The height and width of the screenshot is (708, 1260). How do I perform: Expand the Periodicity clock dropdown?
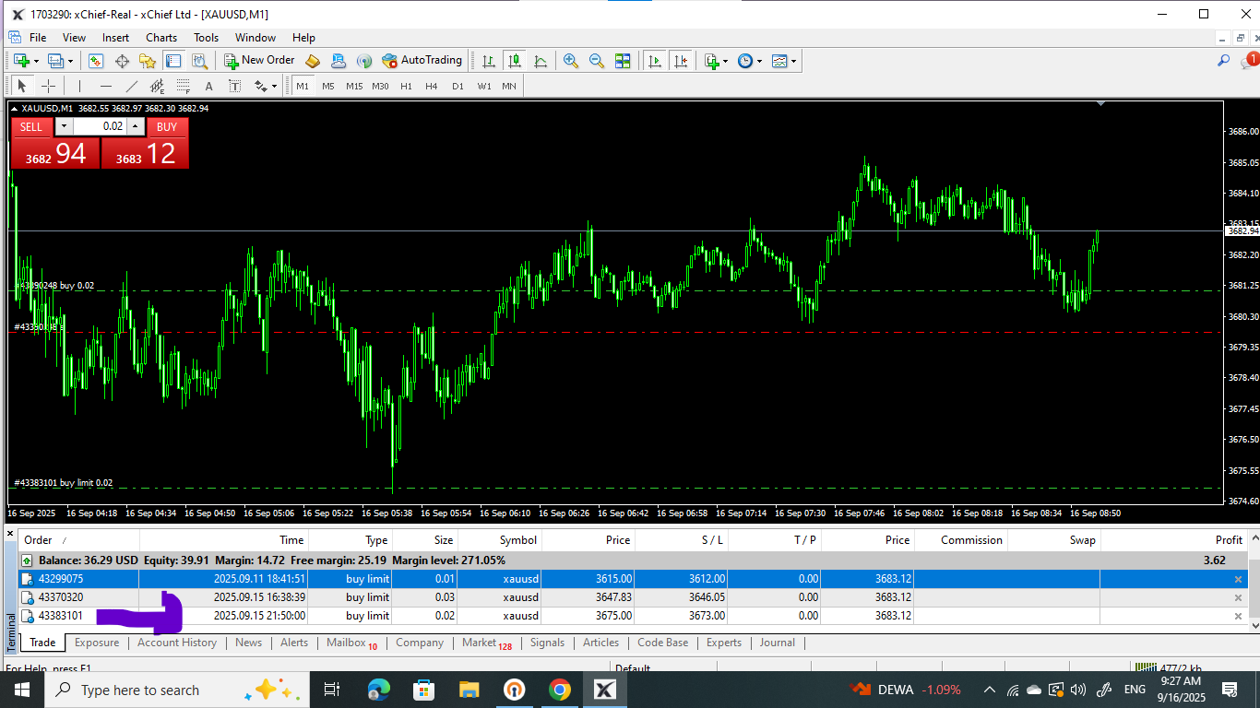759,61
